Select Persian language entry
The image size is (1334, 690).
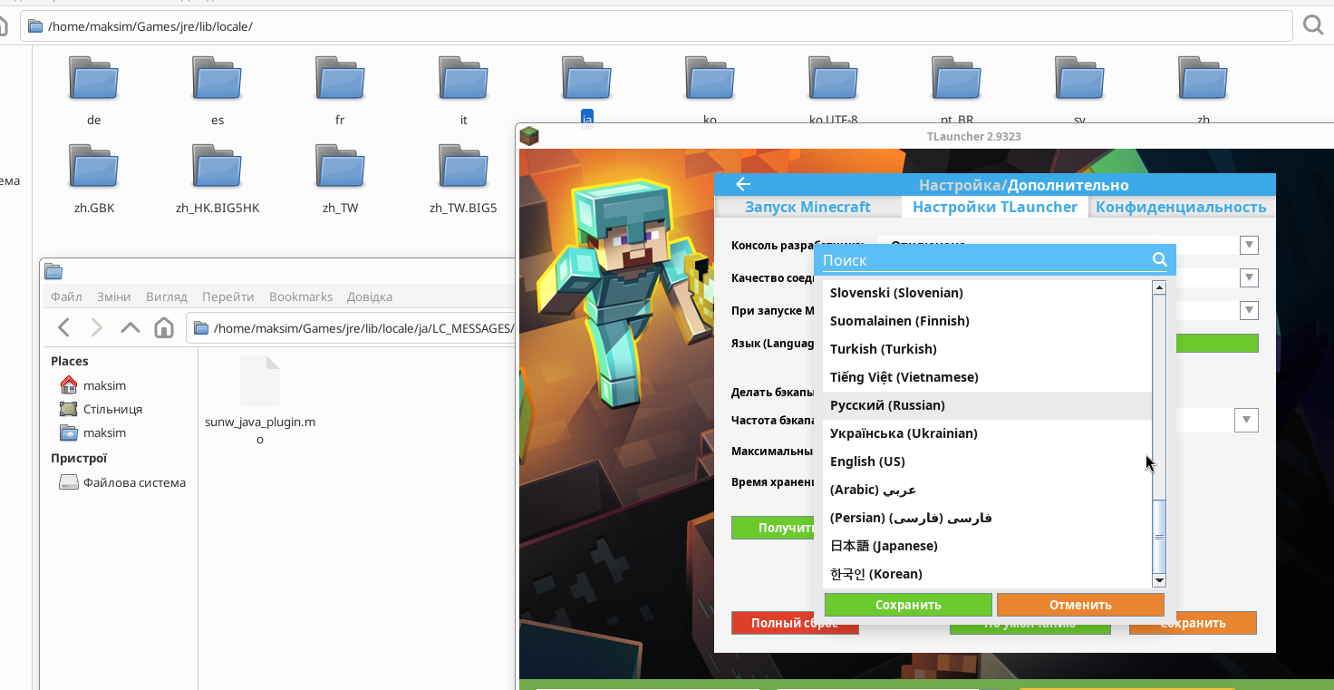tap(987, 518)
